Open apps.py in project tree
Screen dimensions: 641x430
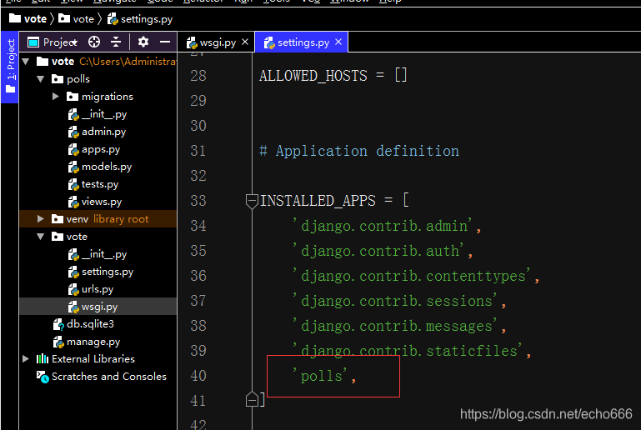[101, 149]
